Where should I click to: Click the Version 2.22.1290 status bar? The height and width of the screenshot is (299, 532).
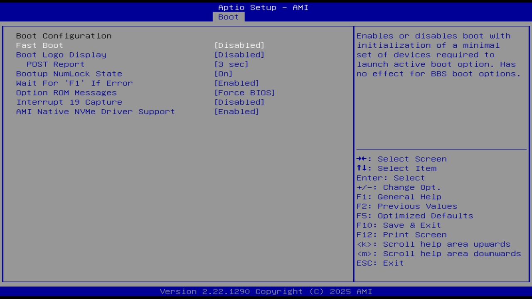click(266, 291)
